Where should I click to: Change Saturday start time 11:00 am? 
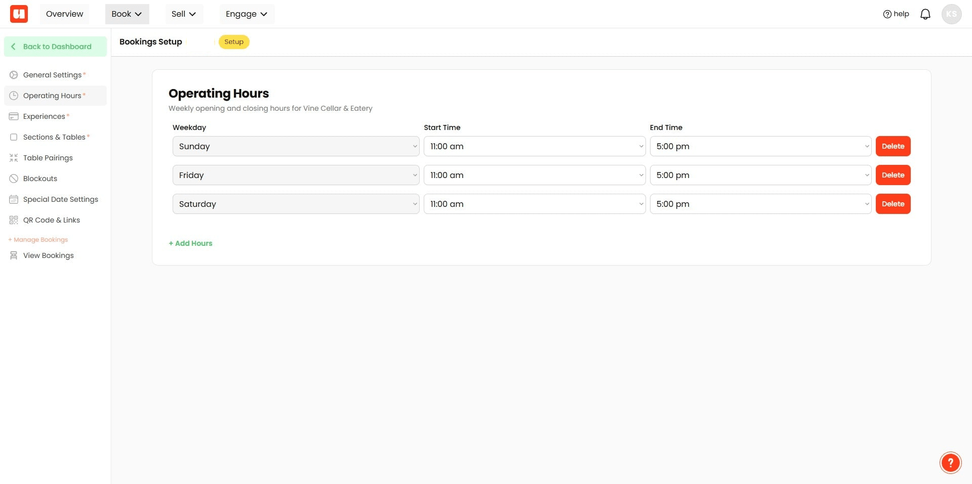pyautogui.click(x=535, y=204)
